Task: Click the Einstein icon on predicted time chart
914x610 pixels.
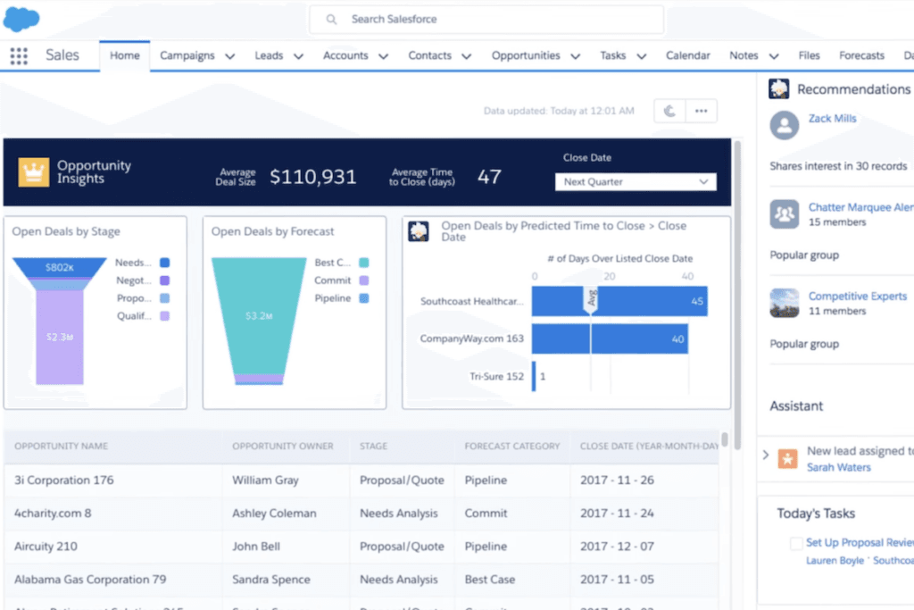Action: [419, 231]
